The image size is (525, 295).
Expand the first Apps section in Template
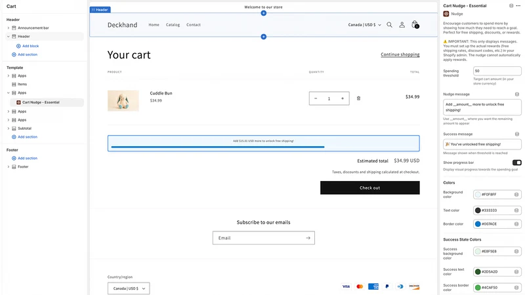coord(9,76)
